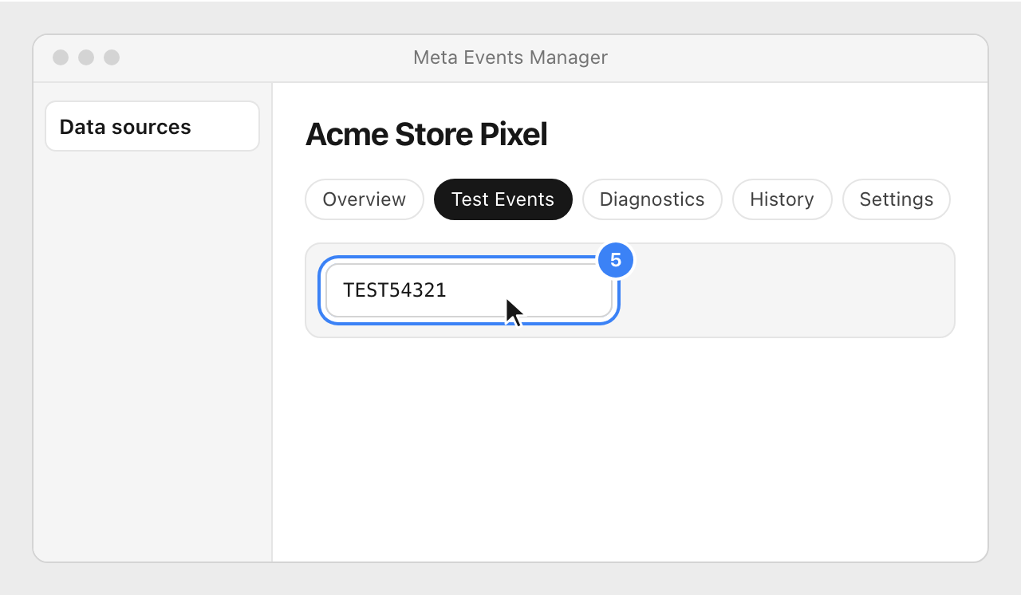Open the Overview tab
The width and height of the screenshot is (1021, 595).
coord(365,199)
